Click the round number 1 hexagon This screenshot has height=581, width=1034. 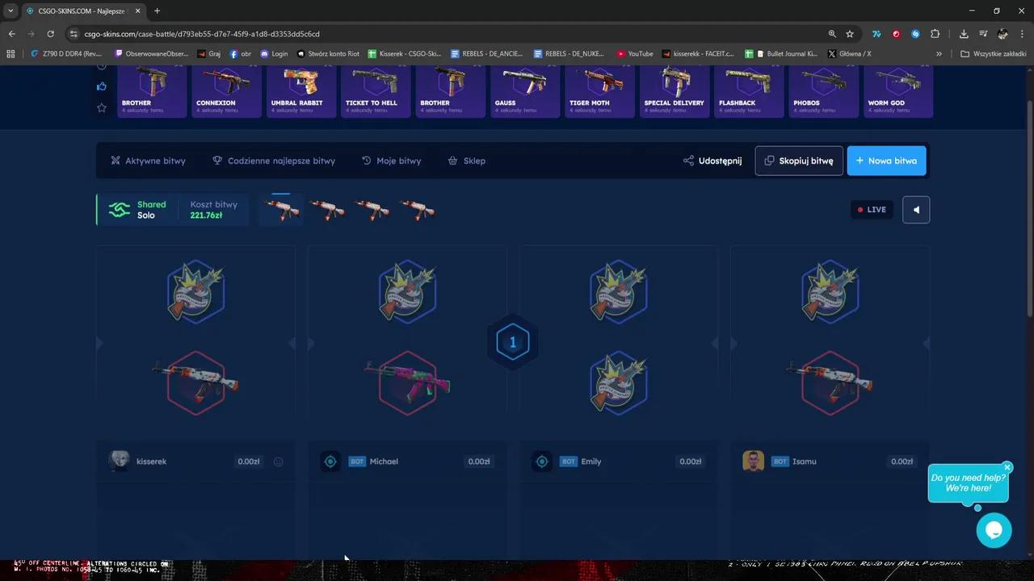click(x=512, y=342)
